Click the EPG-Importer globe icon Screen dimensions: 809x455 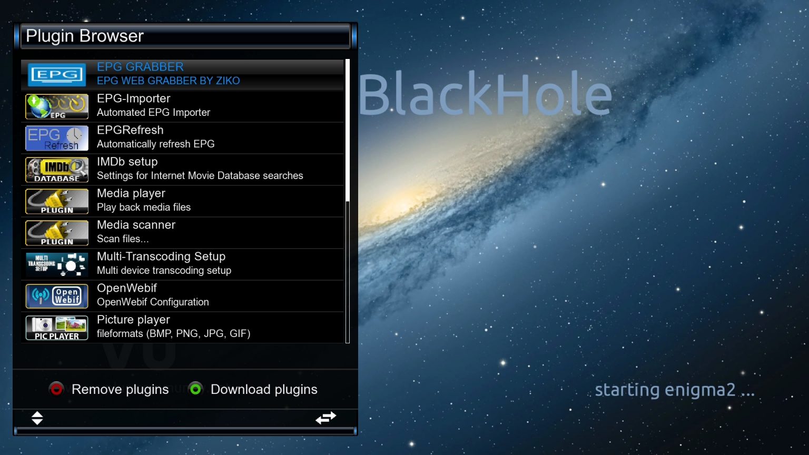(x=57, y=106)
